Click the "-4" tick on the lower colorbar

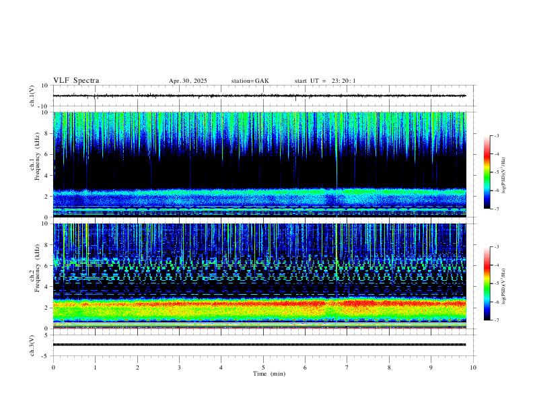(497, 265)
